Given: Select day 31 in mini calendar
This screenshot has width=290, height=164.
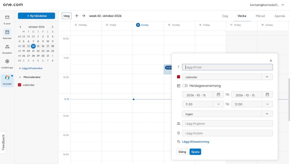Looking at the screenshot, I should point(48,56).
